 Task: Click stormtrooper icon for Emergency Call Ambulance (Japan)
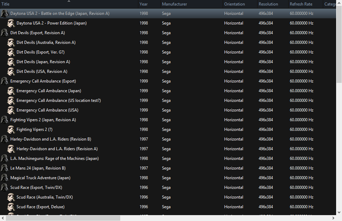(11, 91)
